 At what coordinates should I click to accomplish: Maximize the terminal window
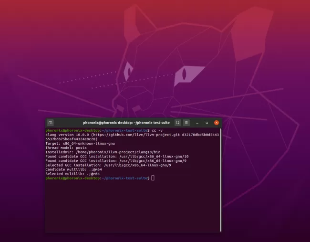tap(207, 123)
